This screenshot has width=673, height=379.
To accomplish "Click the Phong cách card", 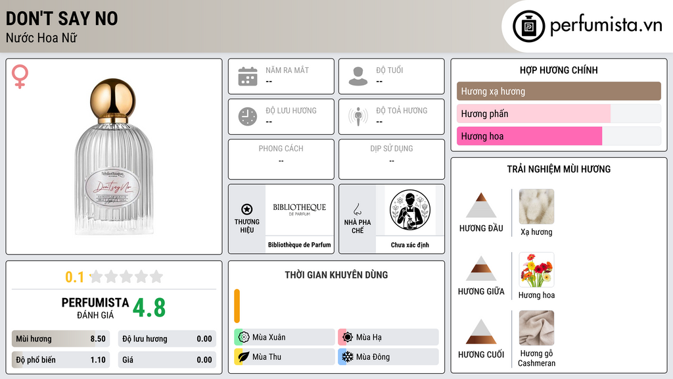I will 281,159.
